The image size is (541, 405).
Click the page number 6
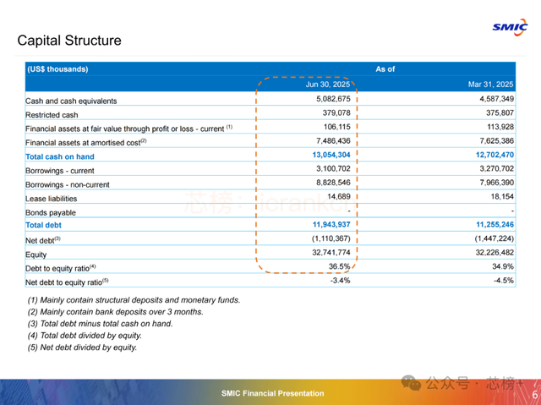point(535,394)
